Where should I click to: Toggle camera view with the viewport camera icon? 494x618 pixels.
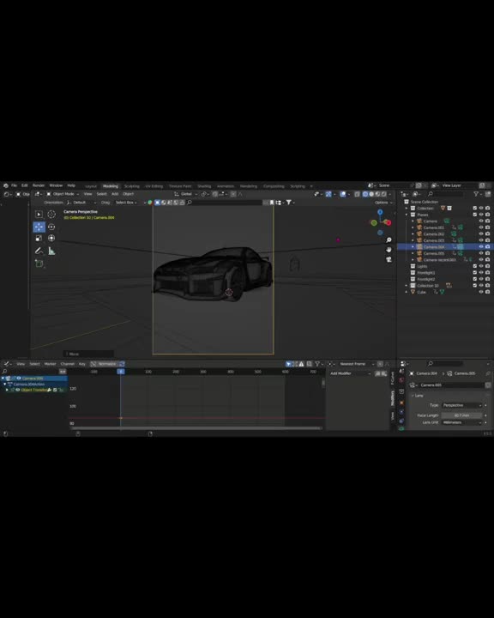pos(389,259)
